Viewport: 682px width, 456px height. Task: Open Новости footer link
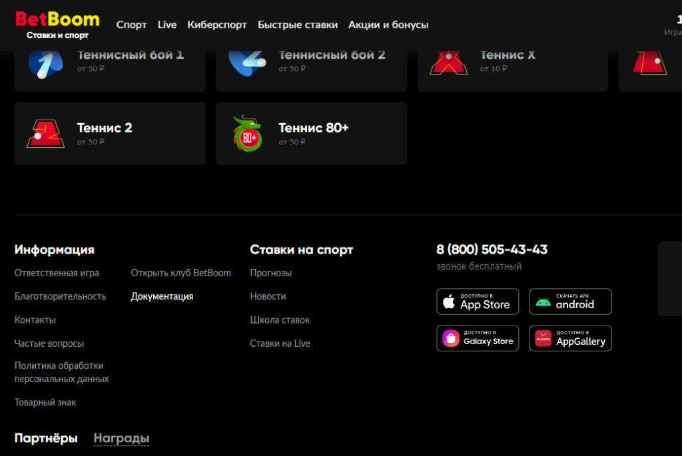(268, 296)
